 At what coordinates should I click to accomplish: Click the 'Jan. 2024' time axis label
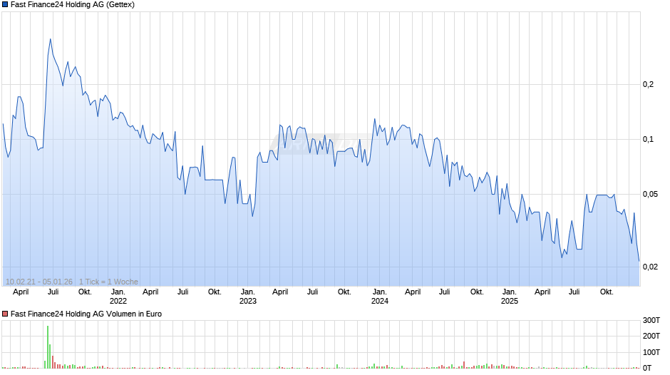point(379,297)
